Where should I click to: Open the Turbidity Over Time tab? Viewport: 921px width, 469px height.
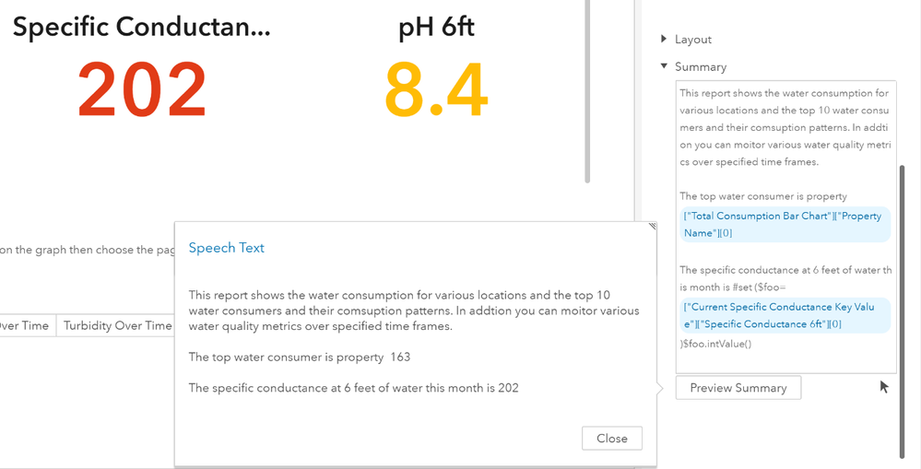pyautogui.click(x=117, y=325)
